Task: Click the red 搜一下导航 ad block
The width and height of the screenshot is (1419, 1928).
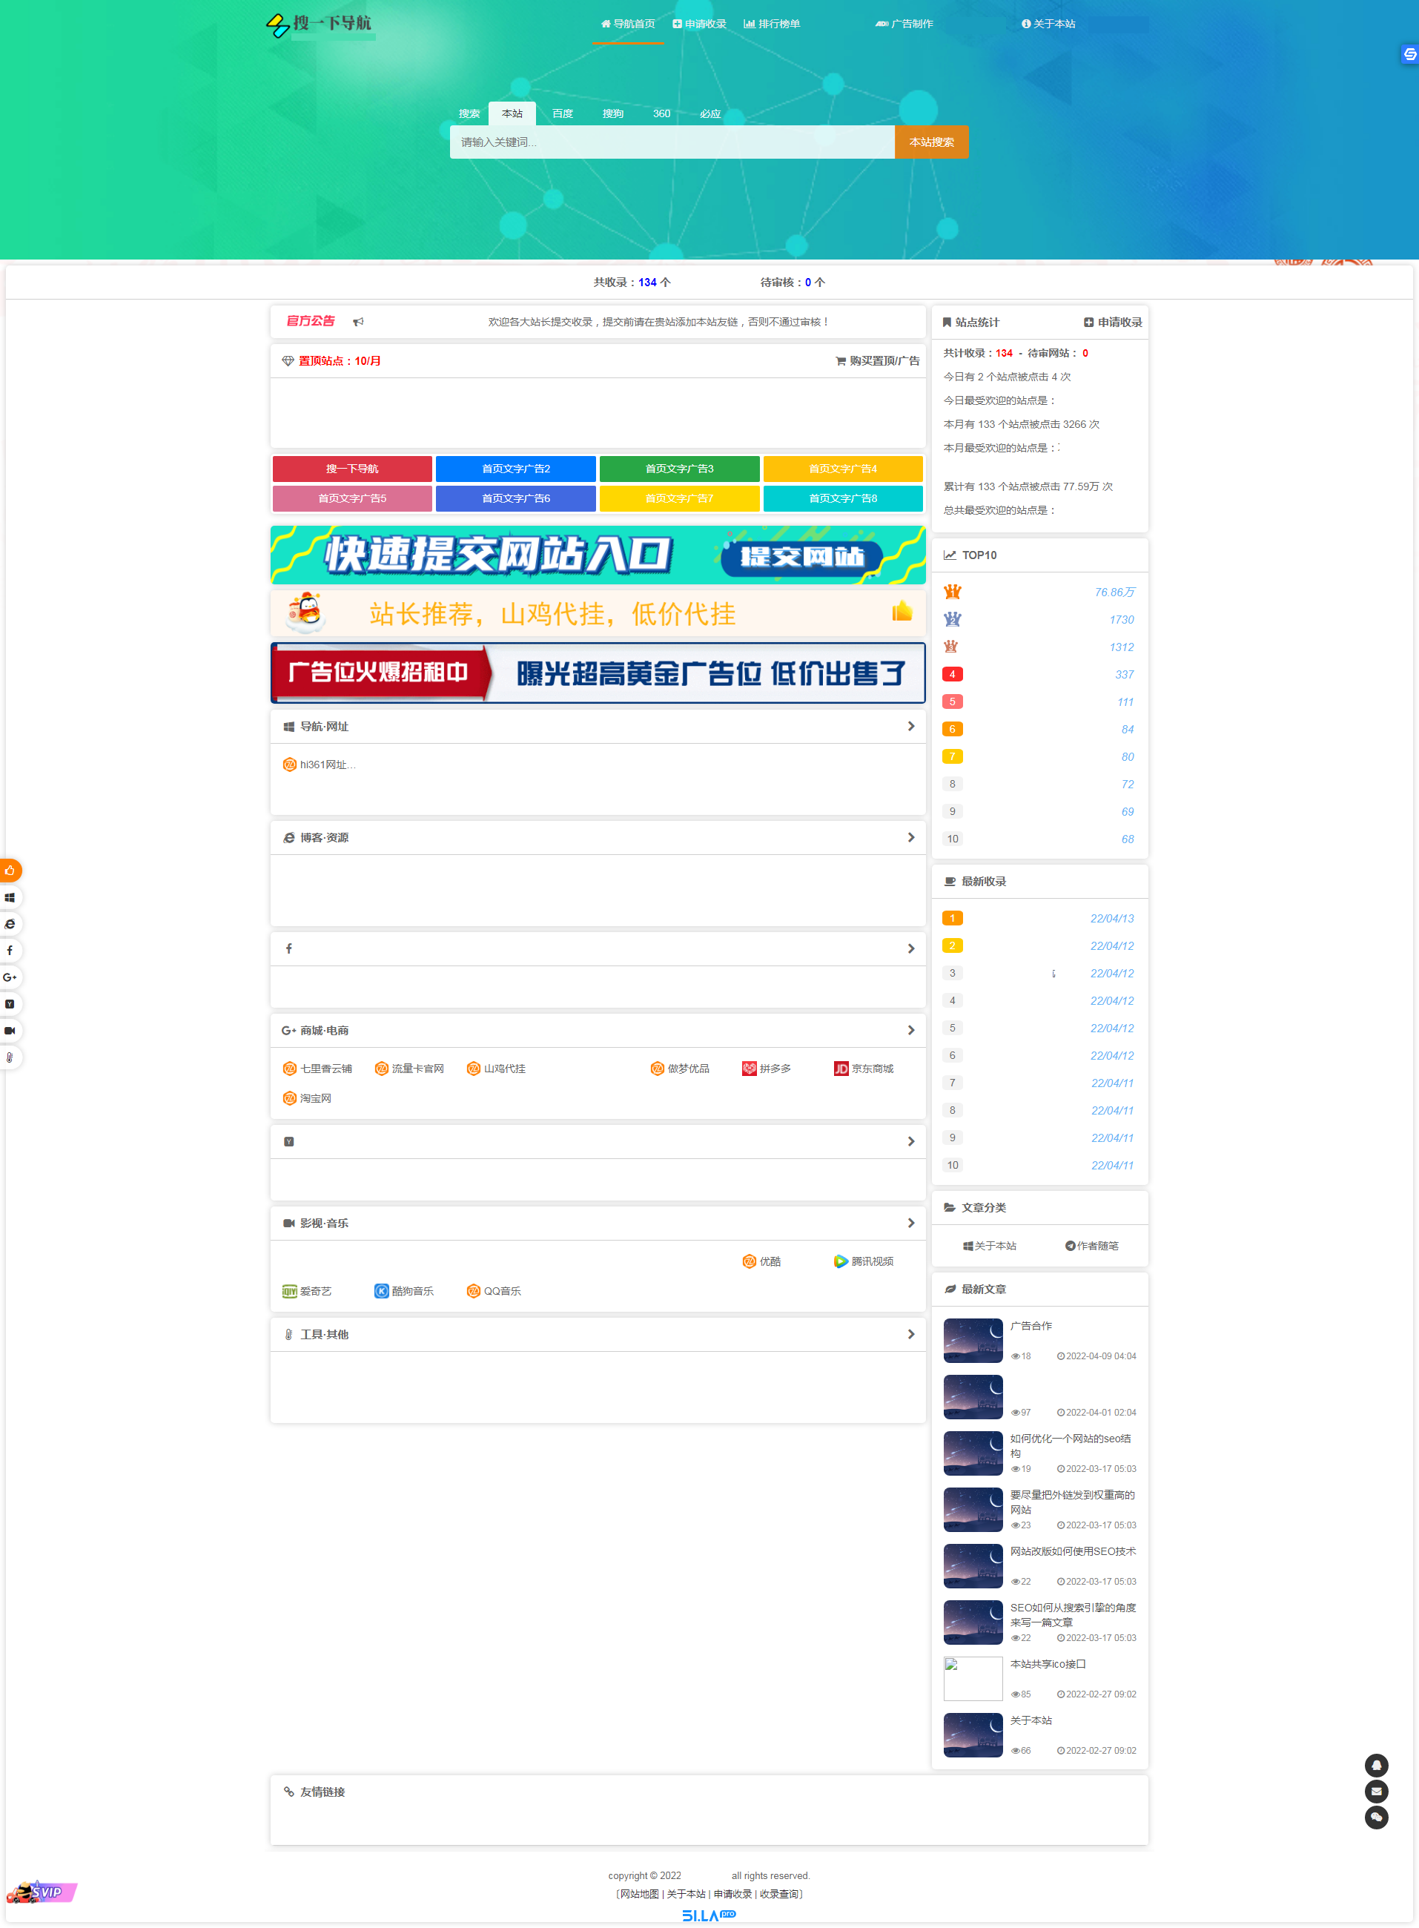Action: 351,468
